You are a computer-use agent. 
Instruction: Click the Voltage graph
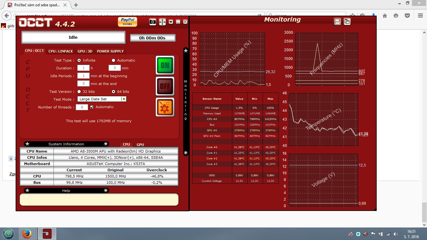click(x=323, y=180)
